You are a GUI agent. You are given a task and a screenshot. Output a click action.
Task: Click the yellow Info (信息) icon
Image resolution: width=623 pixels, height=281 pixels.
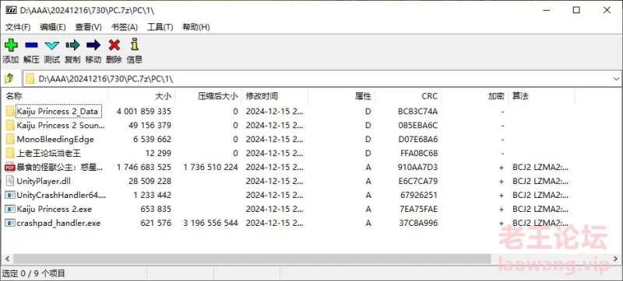tap(135, 45)
